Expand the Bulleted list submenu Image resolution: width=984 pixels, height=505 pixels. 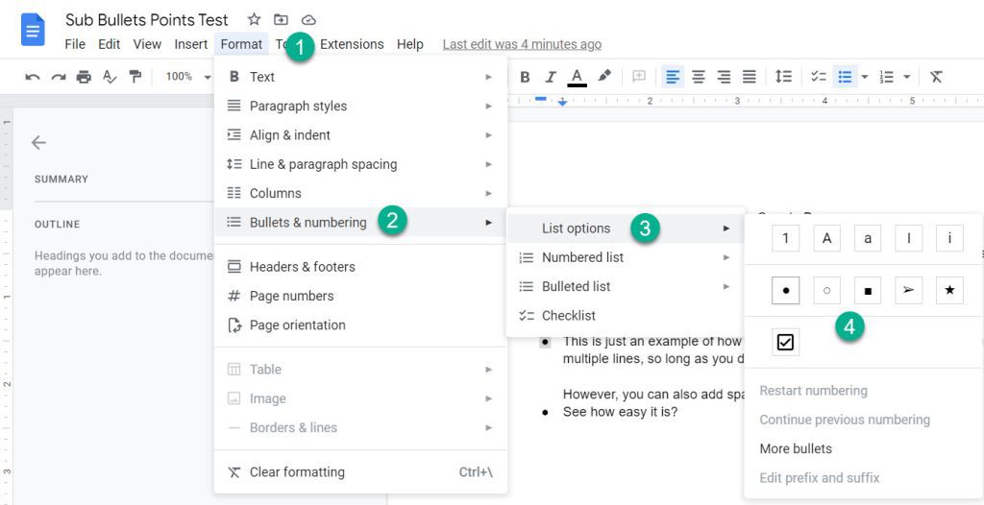(x=625, y=287)
